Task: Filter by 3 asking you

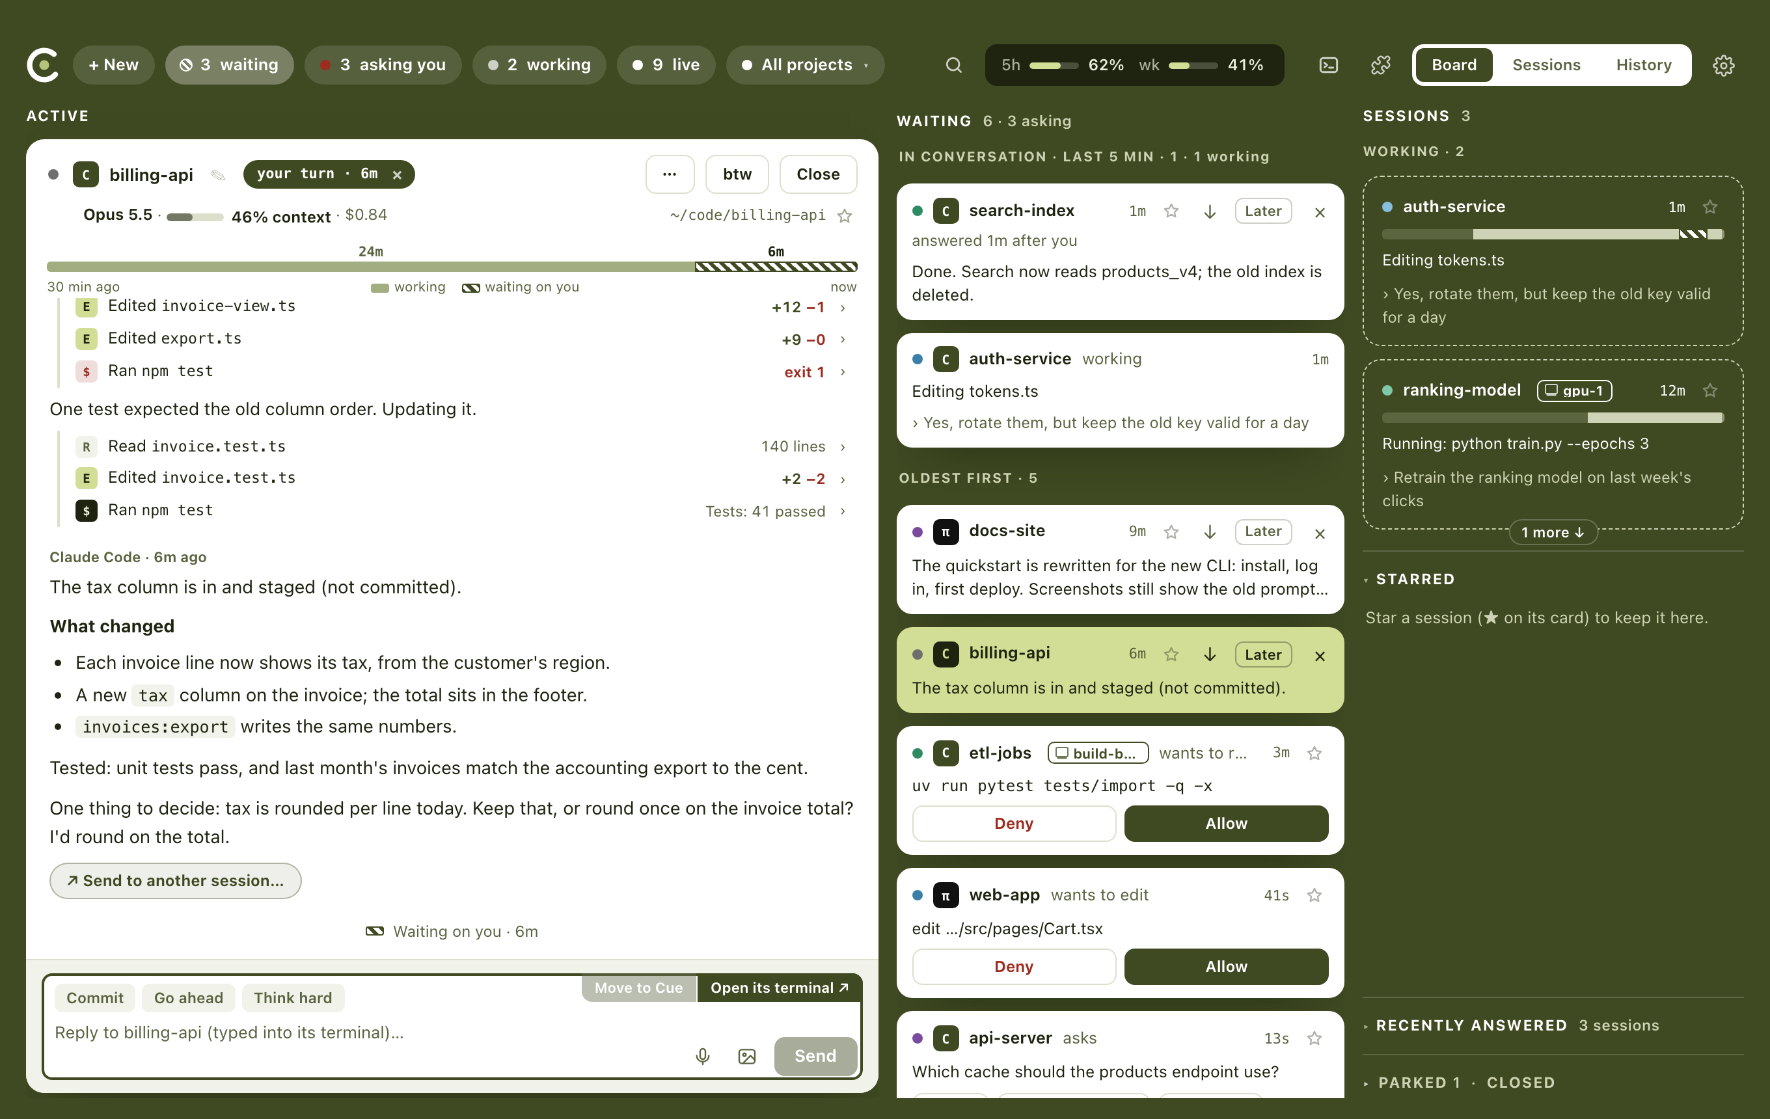Action: coord(382,66)
